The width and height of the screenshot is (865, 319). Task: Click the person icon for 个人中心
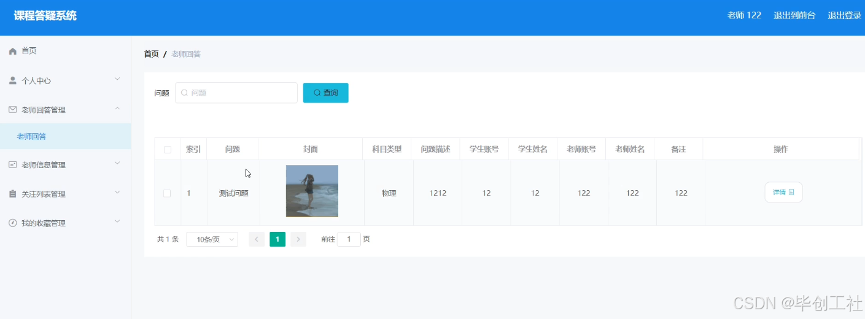point(13,80)
